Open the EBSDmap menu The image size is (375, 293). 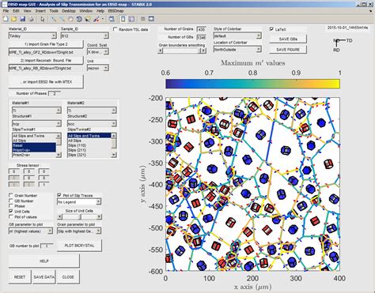tap(116, 11)
